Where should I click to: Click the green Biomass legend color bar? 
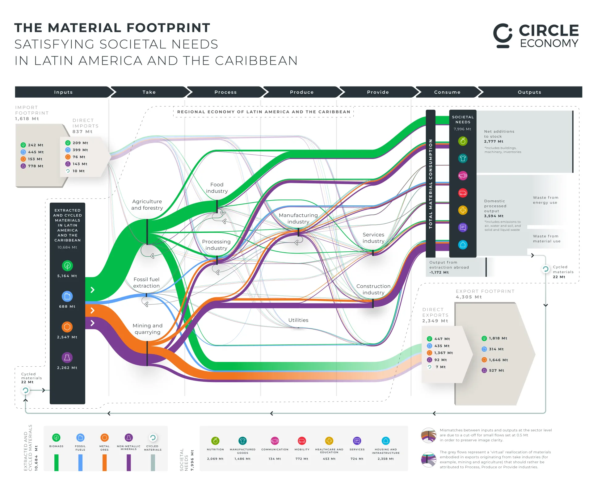click(x=56, y=462)
